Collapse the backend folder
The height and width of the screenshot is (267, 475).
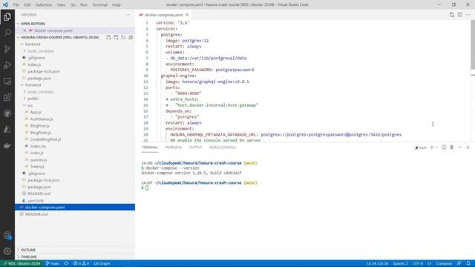[x=22, y=44]
